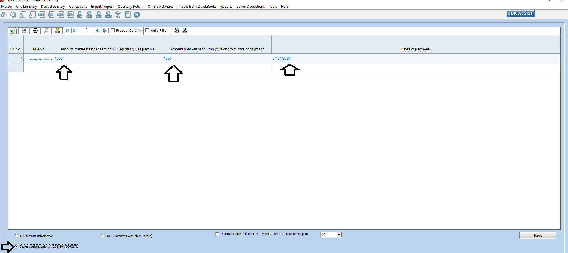Viewport: 568px width, 253px height.
Task: Click the TAN No column header
Action: click(38, 49)
